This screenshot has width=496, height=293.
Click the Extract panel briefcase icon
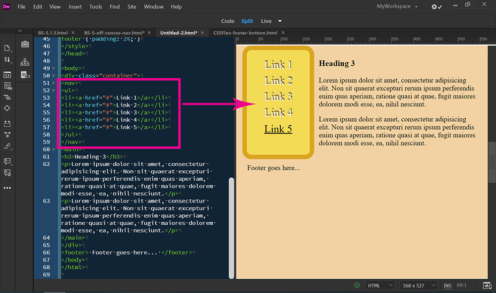point(25,44)
